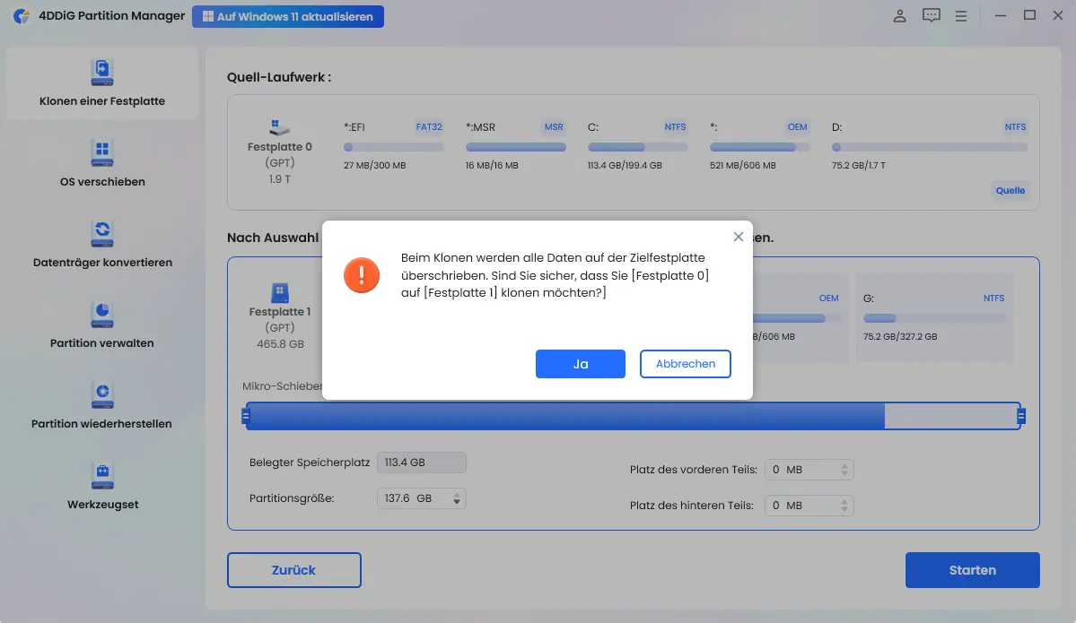Click the 75.2 GB/327.2 GB usage text
Image resolution: width=1076 pixels, height=623 pixels.
tap(899, 336)
